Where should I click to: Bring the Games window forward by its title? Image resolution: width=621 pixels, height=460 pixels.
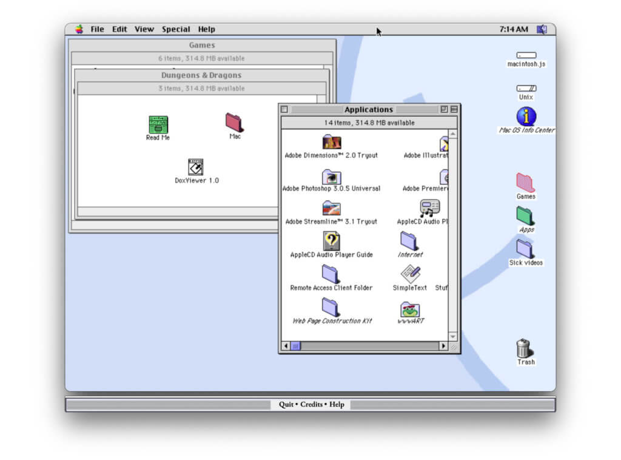[x=202, y=45]
